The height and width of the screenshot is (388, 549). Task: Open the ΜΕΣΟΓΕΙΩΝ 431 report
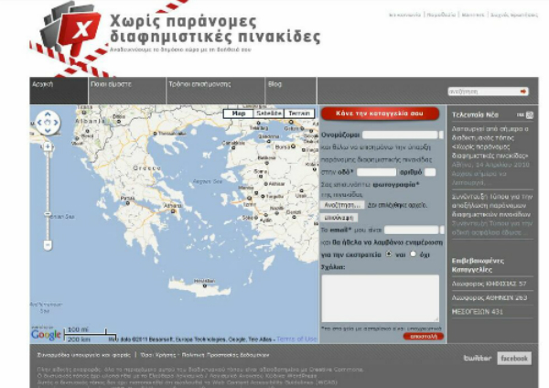[478, 312]
